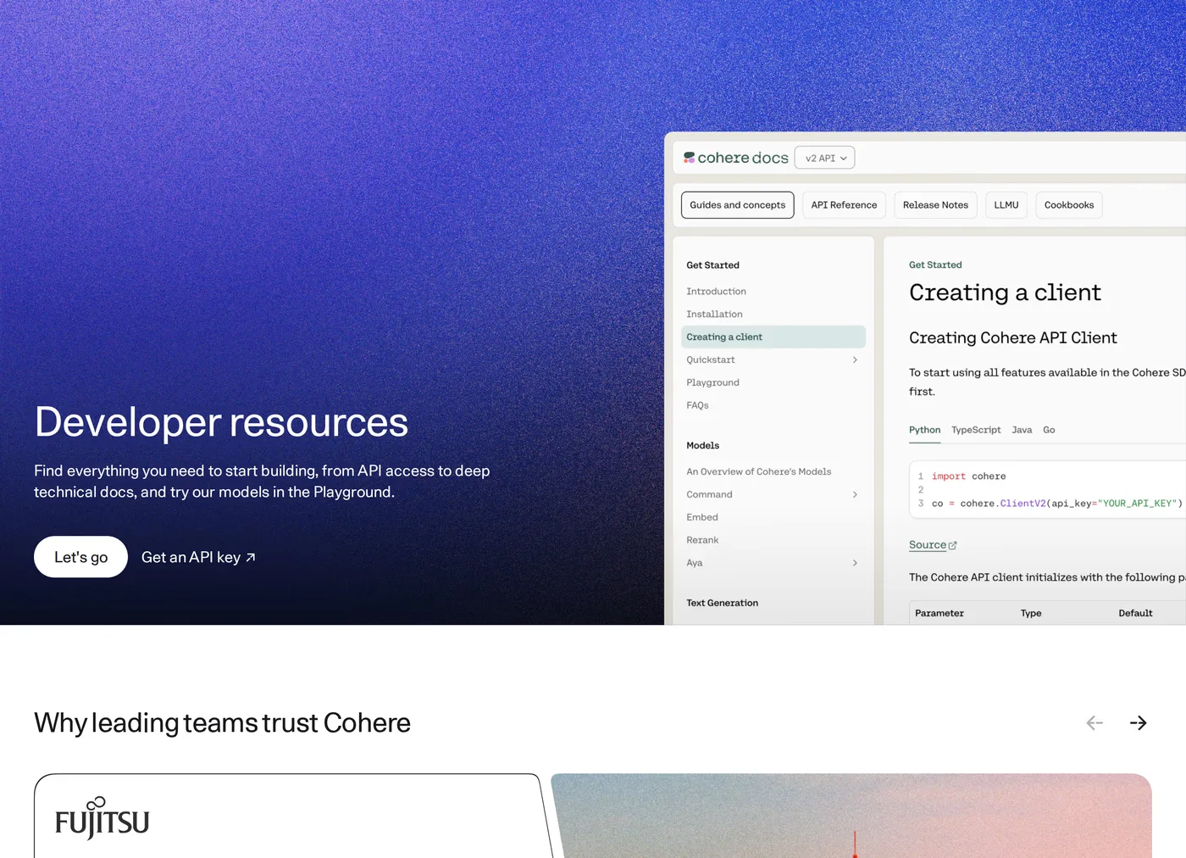Select the Guides and concepts tab
The height and width of the screenshot is (858, 1186).
pyautogui.click(x=738, y=205)
